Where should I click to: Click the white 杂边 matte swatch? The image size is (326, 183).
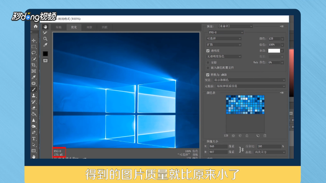[274, 51]
